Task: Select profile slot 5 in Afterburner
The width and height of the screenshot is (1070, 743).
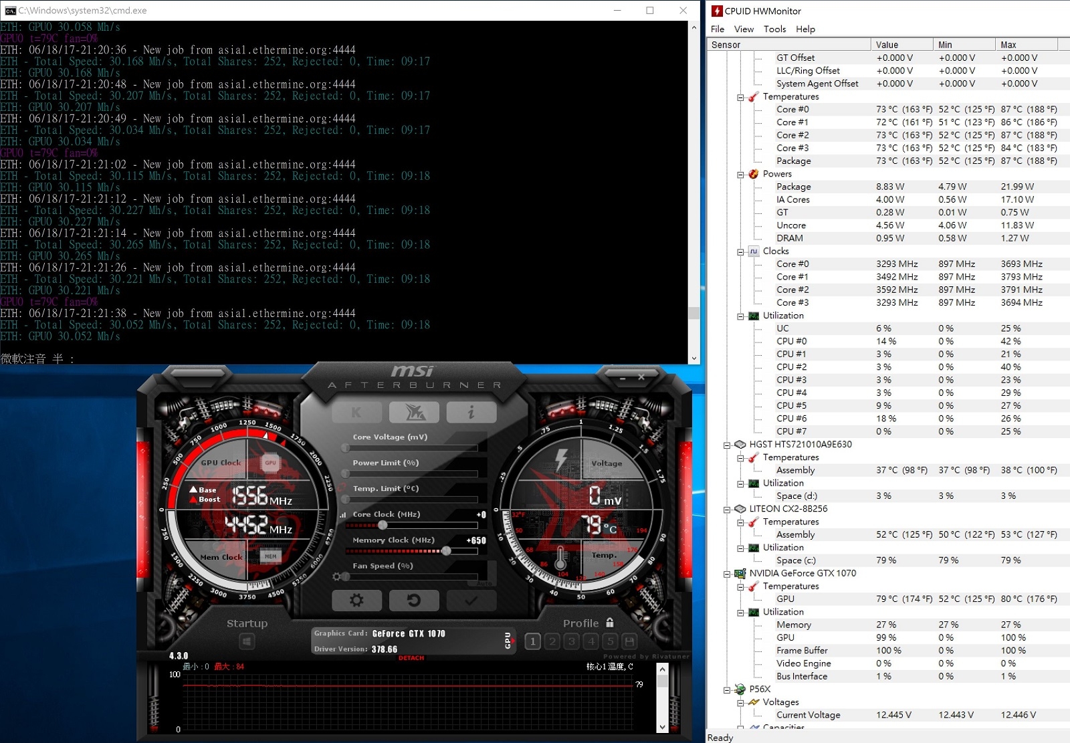Action: pyautogui.click(x=610, y=642)
